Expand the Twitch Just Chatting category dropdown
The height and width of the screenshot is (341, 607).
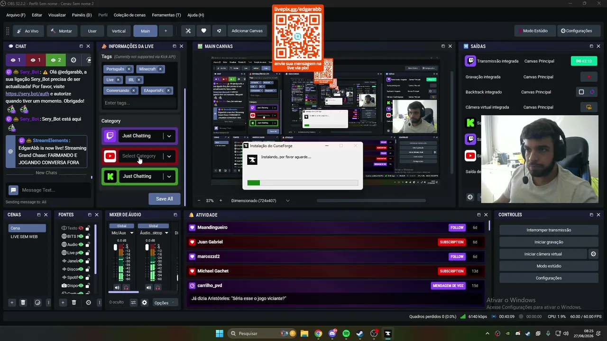[169, 136]
